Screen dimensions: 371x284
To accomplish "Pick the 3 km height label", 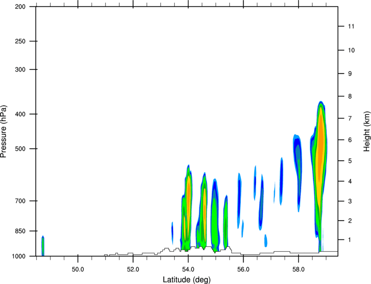I will point(350,201).
